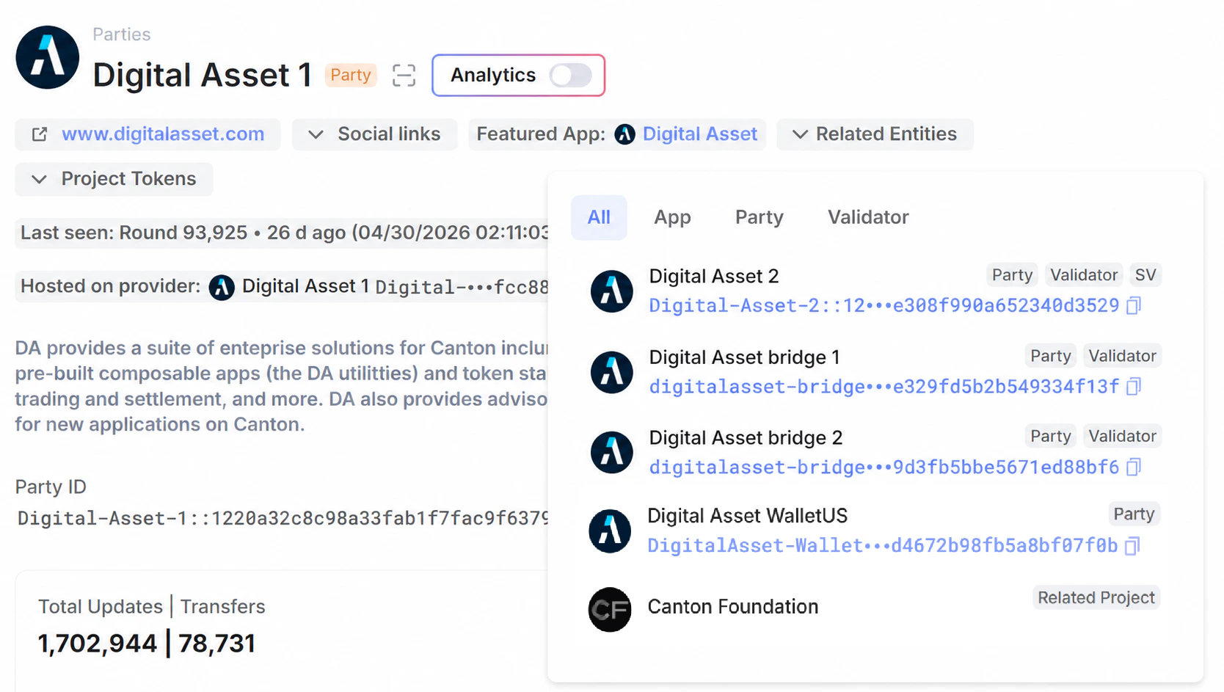1224x692 pixels.
Task: Click the Party tag on Digital Asset WalletUS
Action: click(1134, 514)
